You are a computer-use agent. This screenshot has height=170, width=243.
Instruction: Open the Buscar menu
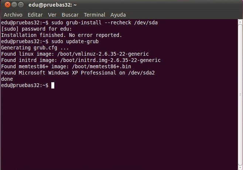(x=70, y=15)
